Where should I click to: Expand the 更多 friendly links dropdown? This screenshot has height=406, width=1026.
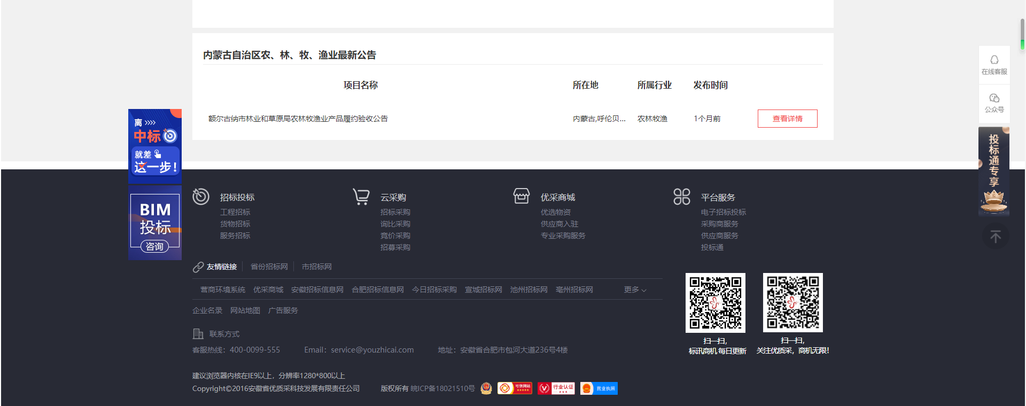(635, 290)
